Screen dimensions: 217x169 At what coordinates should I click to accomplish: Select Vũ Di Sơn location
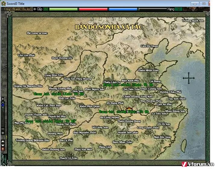(164, 124)
